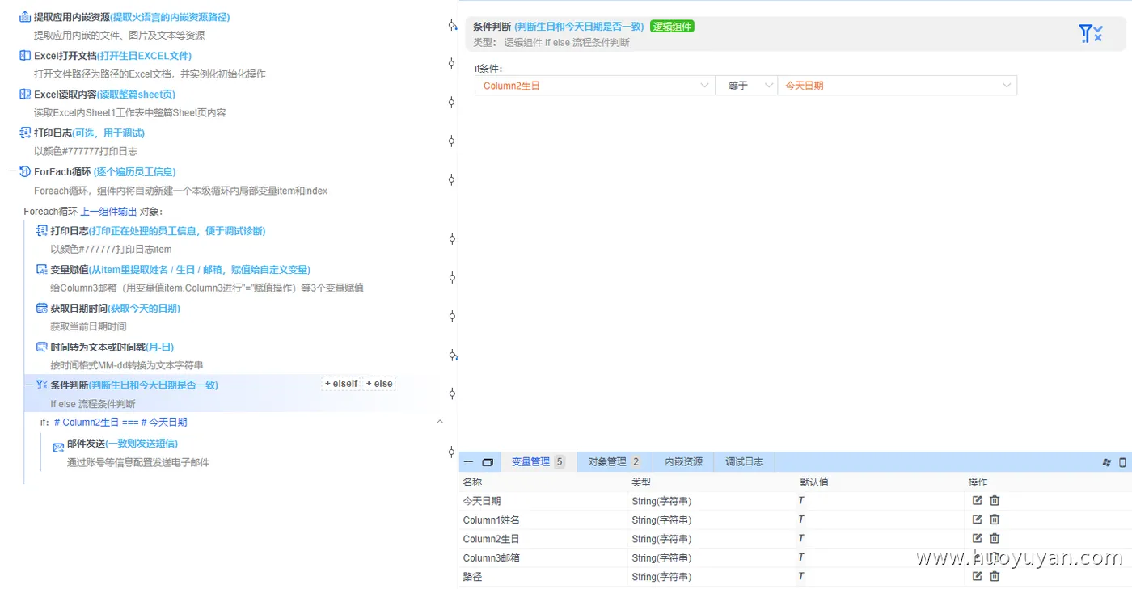Edit the Column1姓名 variable
The width and height of the screenshot is (1132, 589).
click(978, 520)
